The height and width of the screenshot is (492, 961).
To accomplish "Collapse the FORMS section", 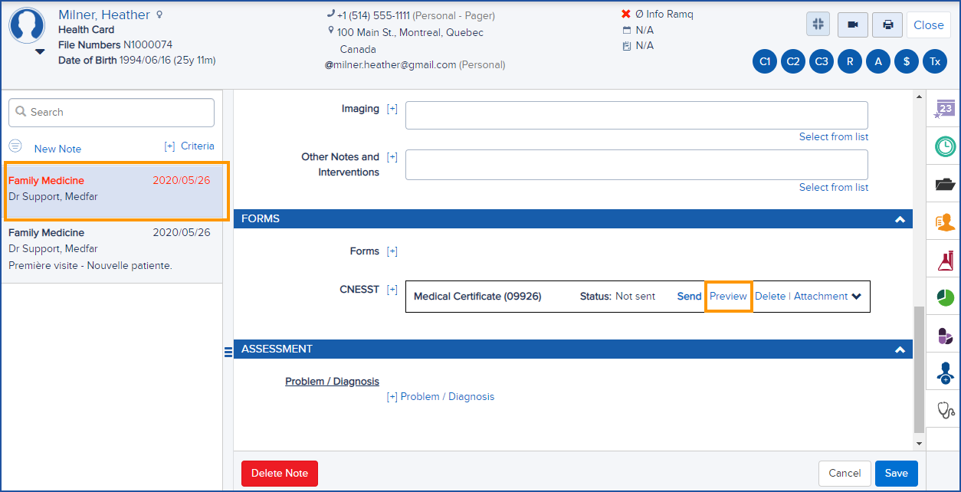I will [899, 218].
